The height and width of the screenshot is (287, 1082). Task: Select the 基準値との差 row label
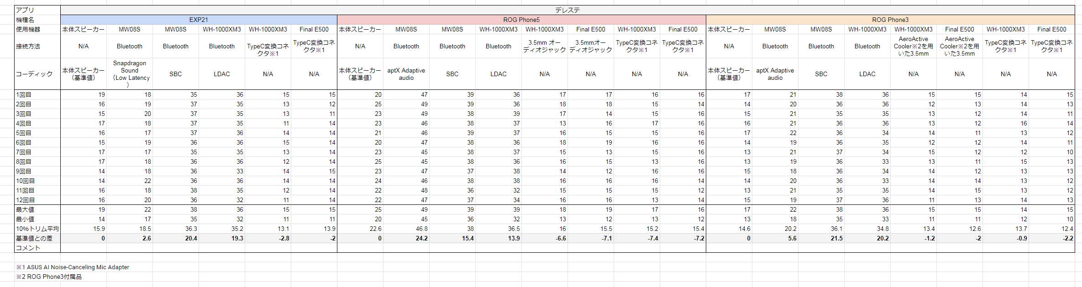[37, 238]
